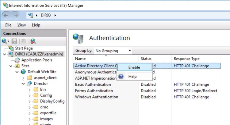Select the Director tree item

coord(41,84)
